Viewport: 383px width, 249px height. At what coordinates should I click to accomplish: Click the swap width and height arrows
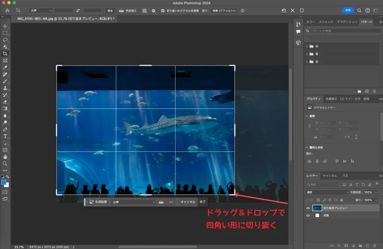(78, 10)
